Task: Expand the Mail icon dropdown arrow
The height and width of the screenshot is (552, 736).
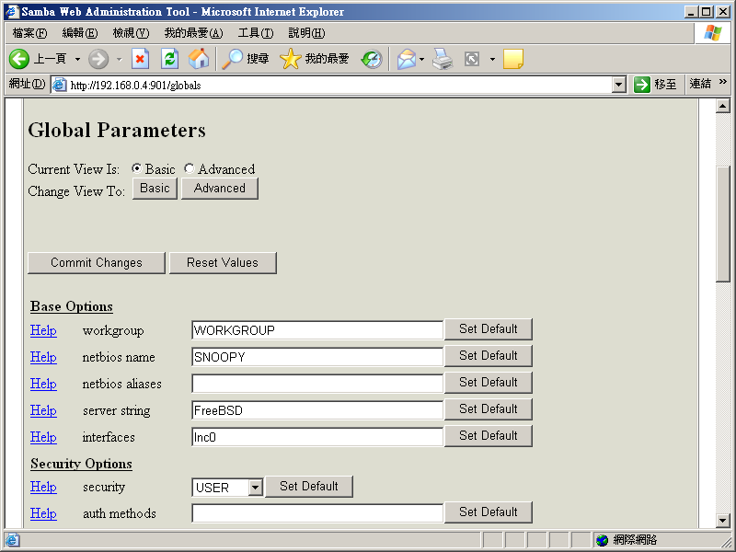Action: (x=422, y=59)
